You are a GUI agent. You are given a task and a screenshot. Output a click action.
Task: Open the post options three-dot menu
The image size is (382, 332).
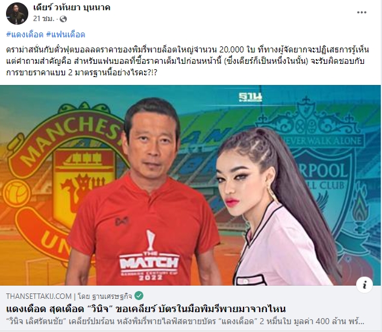[362, 13]
